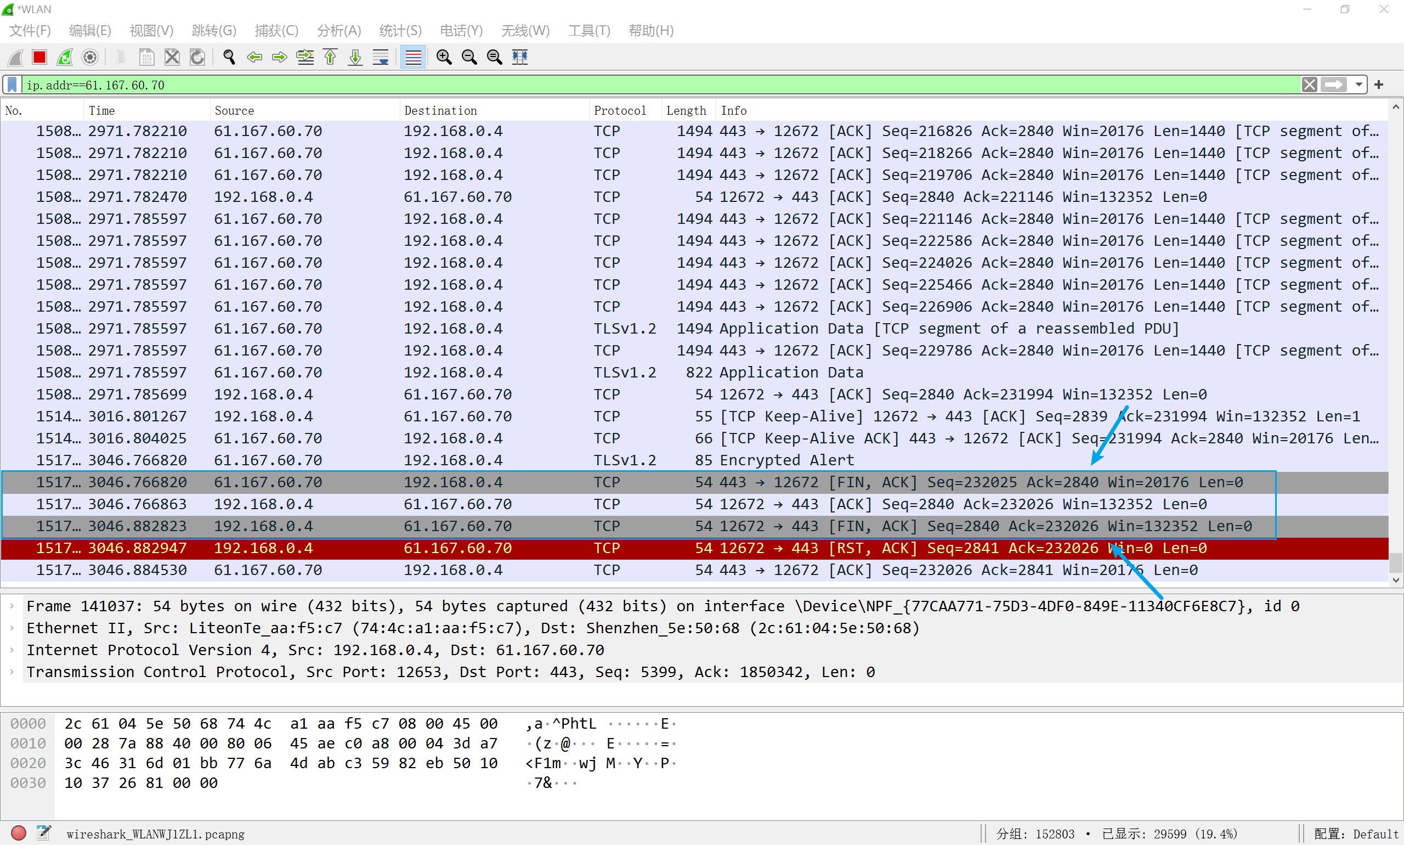Image resolution: width=1404 pixels, height=845 pixels.
Task: Expand the Frame 141037 details
Action: (x=12, y=606)
